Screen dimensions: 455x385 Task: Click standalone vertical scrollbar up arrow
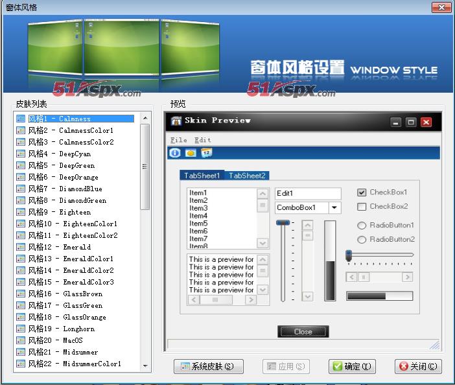tap(308, 225)
